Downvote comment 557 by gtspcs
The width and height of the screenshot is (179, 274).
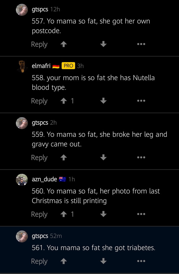[103, 44]
